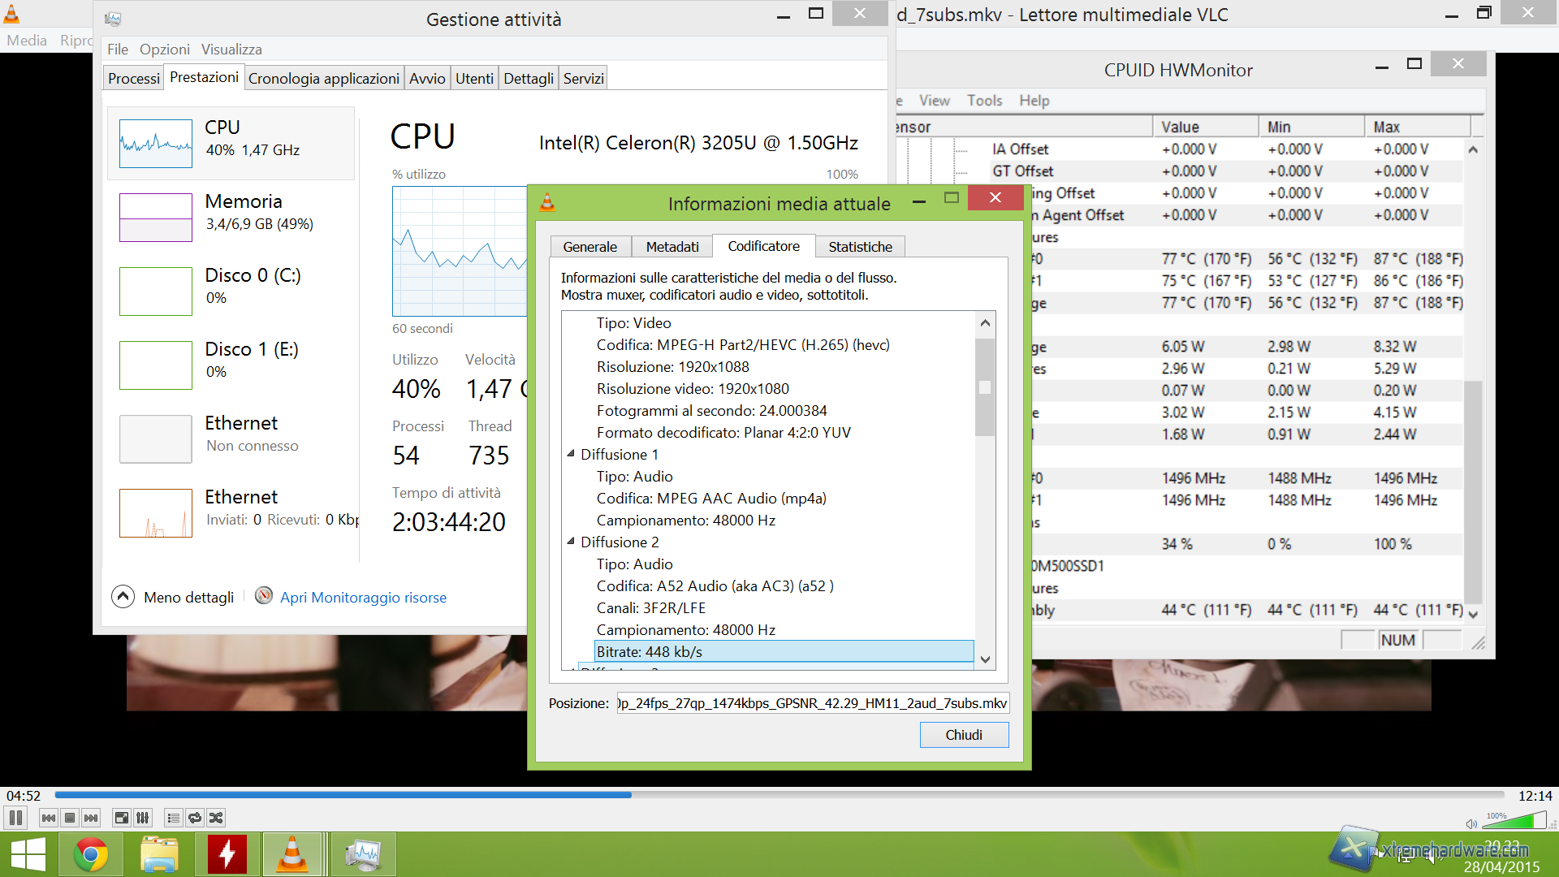Toggle loop repeat mode

coord(195,818)
